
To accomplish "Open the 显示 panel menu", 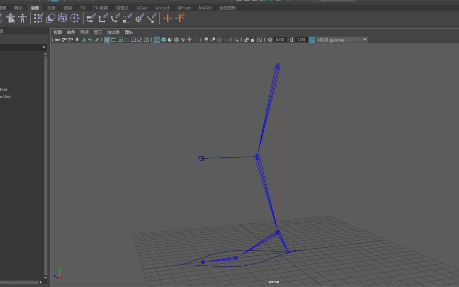I will [x=98, y=32].
